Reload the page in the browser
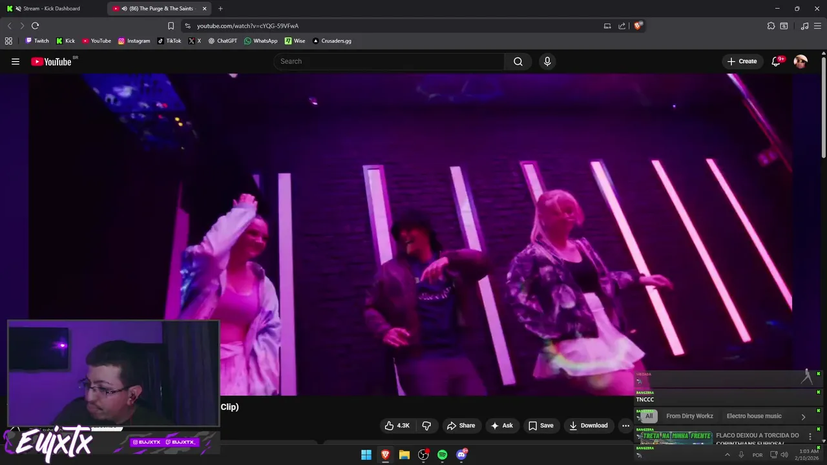This screenshot has width=827, height=465. pyautogui.click(x=35, y=26)
